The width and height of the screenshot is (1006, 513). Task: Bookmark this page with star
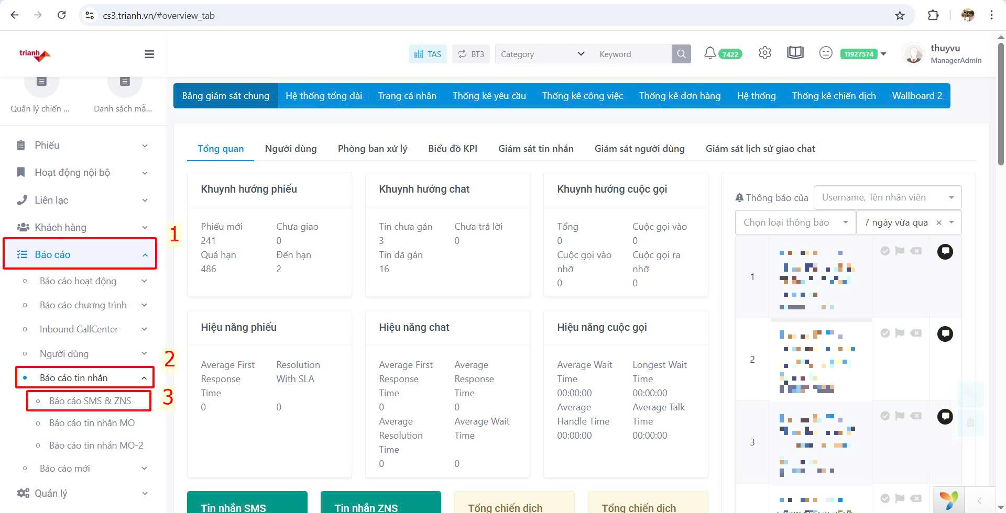[900, 15]
